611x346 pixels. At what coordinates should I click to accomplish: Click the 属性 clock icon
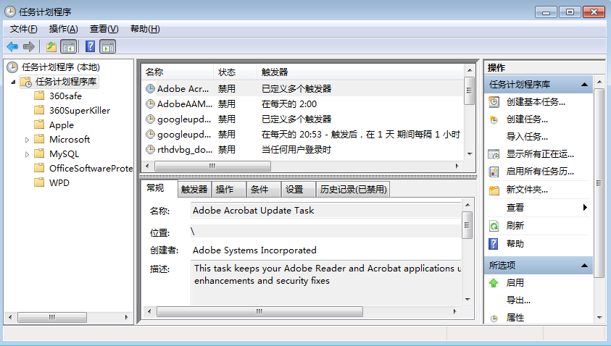tap(494, 318)
